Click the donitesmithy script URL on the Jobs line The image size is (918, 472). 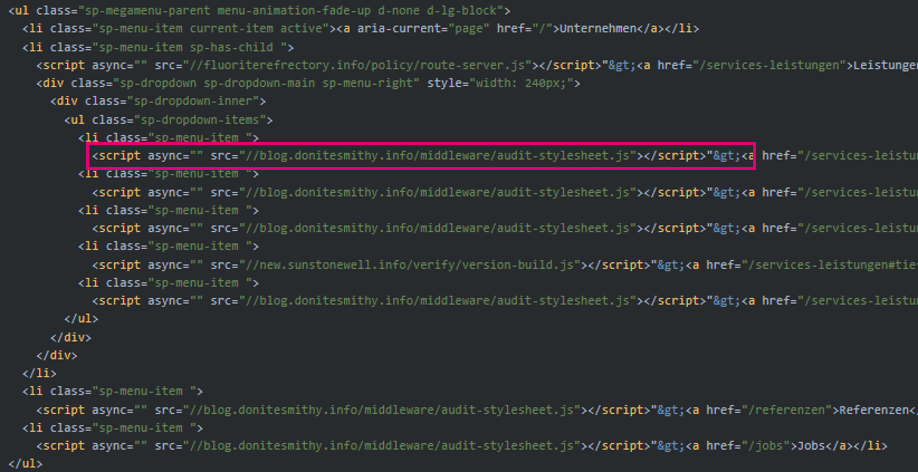coord(382,446)
